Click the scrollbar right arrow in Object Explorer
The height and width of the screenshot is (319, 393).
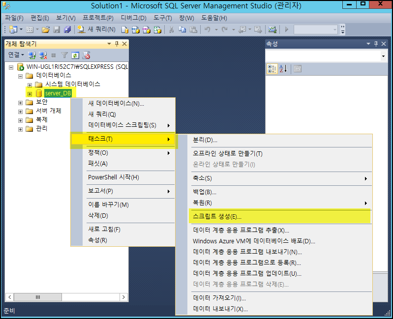click(123, 297)
